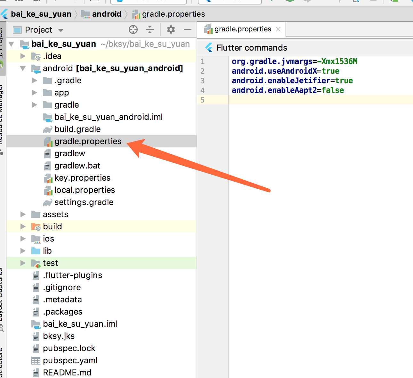Select the .metadata file
Viewport: 413px width, 378px height.
[x=62, y=300]
